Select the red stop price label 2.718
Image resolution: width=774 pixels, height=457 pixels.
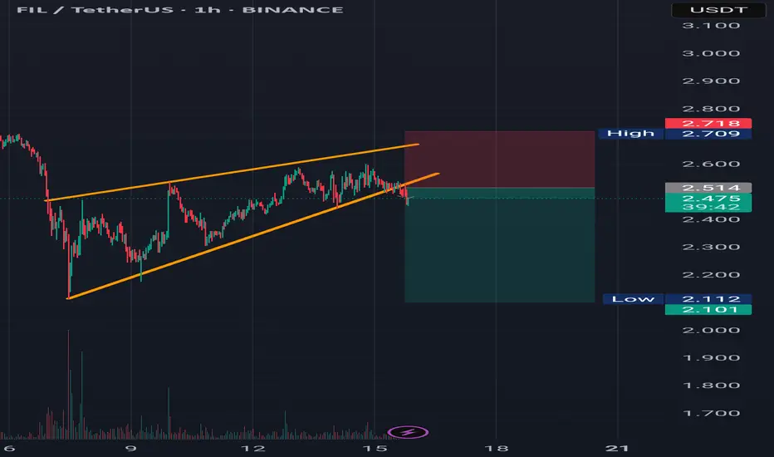point(708,123)
